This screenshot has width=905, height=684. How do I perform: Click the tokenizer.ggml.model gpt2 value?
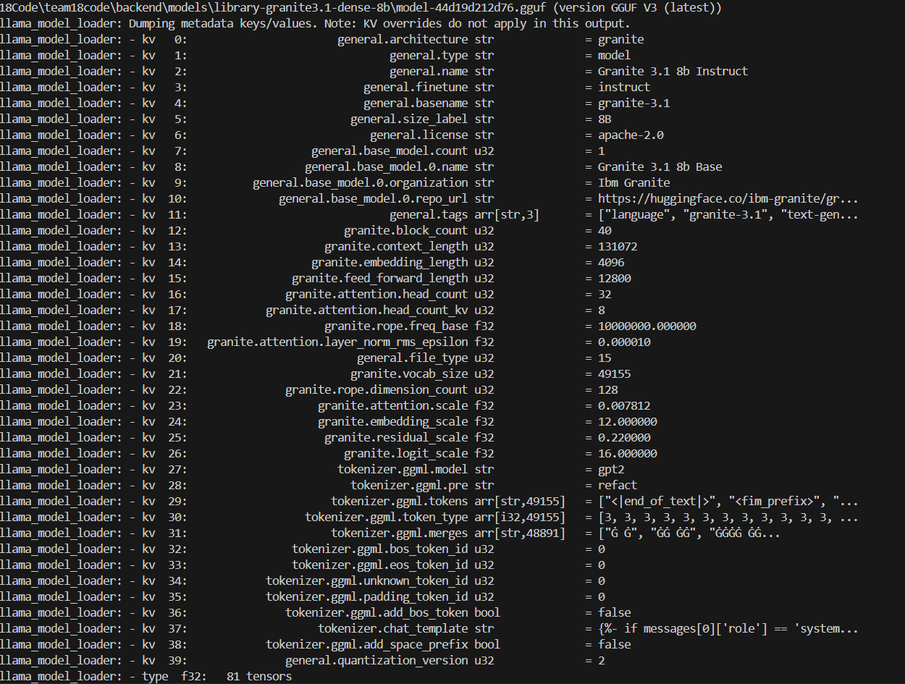click(611, 469)
